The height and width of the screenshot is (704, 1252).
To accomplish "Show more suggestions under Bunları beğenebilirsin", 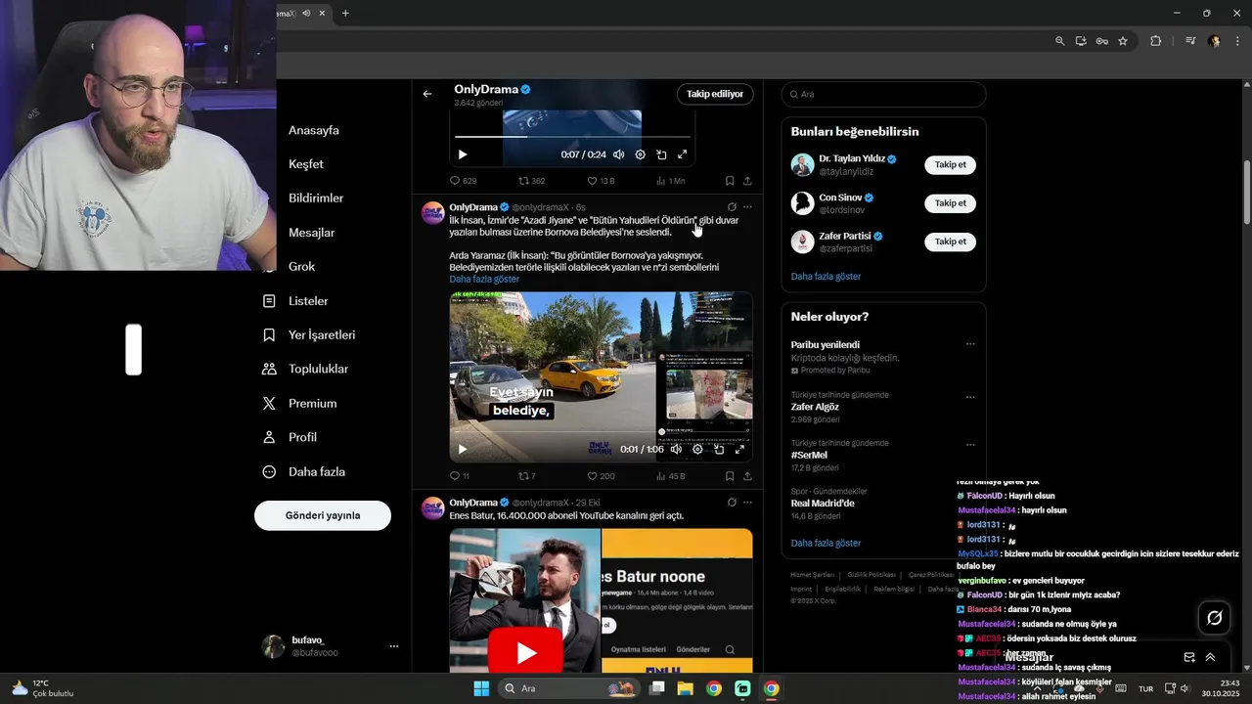I will coord(826,277).
